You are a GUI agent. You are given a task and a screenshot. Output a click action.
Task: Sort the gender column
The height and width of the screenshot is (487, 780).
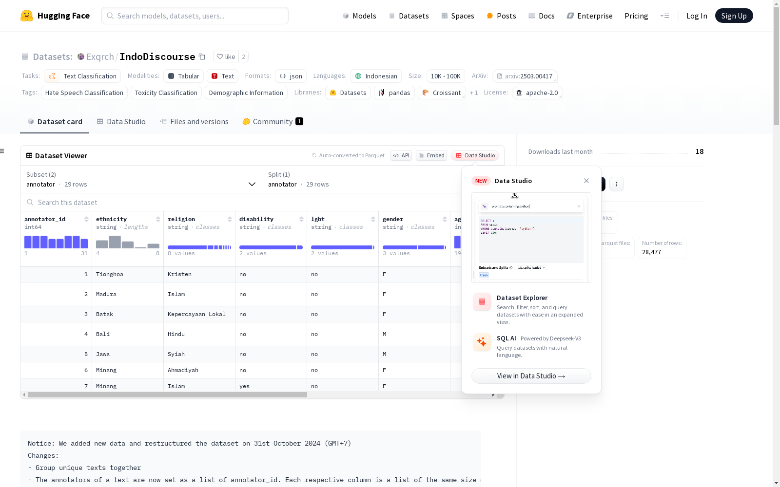tap(445, 219)
